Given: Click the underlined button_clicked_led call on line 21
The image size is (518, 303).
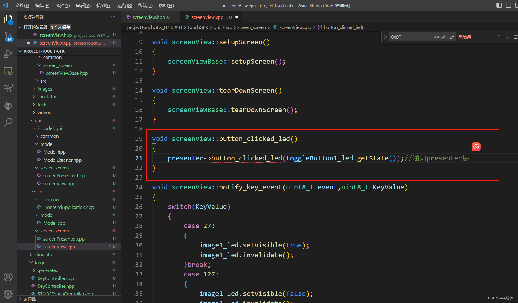Looking at the screenshot, I should pos(246,158).
